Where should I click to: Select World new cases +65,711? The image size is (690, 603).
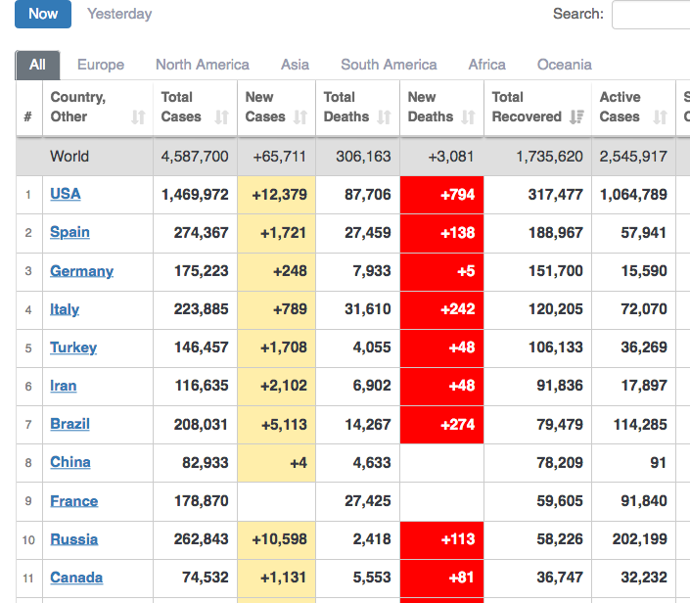(280, 157)
